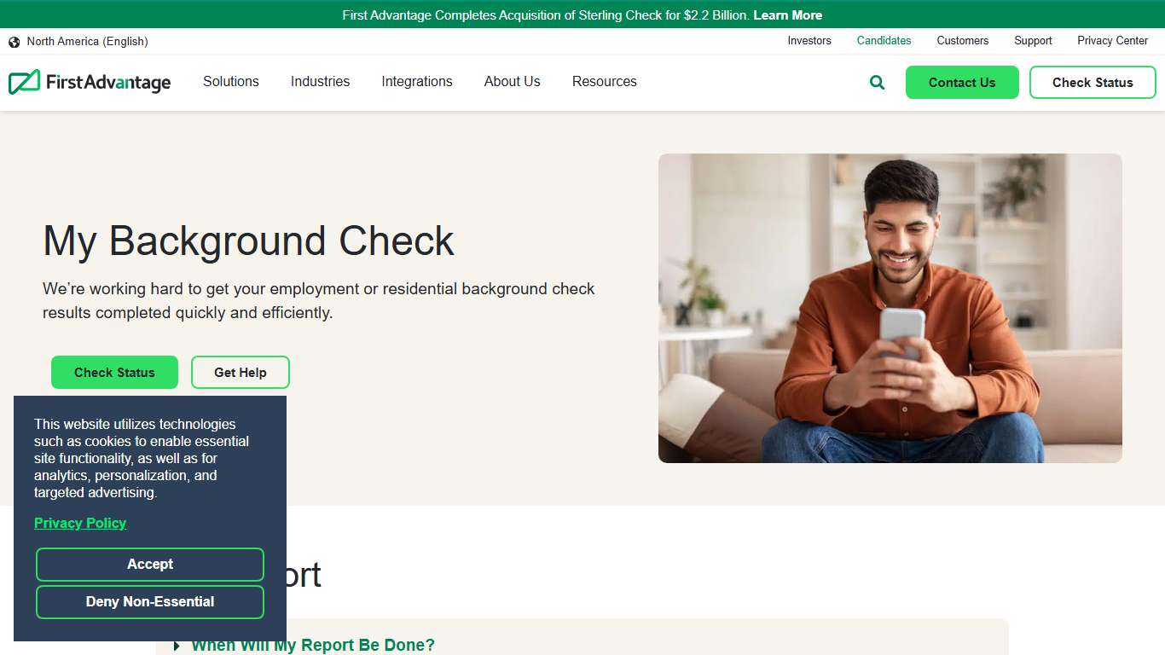This screenshot has height=655, width=1165.
Task: Open the Resources navigation menu
Action: (604, 82)
